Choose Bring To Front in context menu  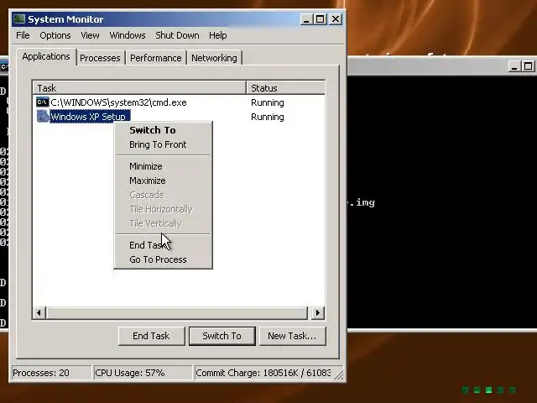pos(163,144)
